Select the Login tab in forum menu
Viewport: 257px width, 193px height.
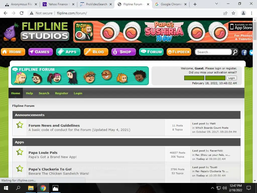(x=78, y=93)
